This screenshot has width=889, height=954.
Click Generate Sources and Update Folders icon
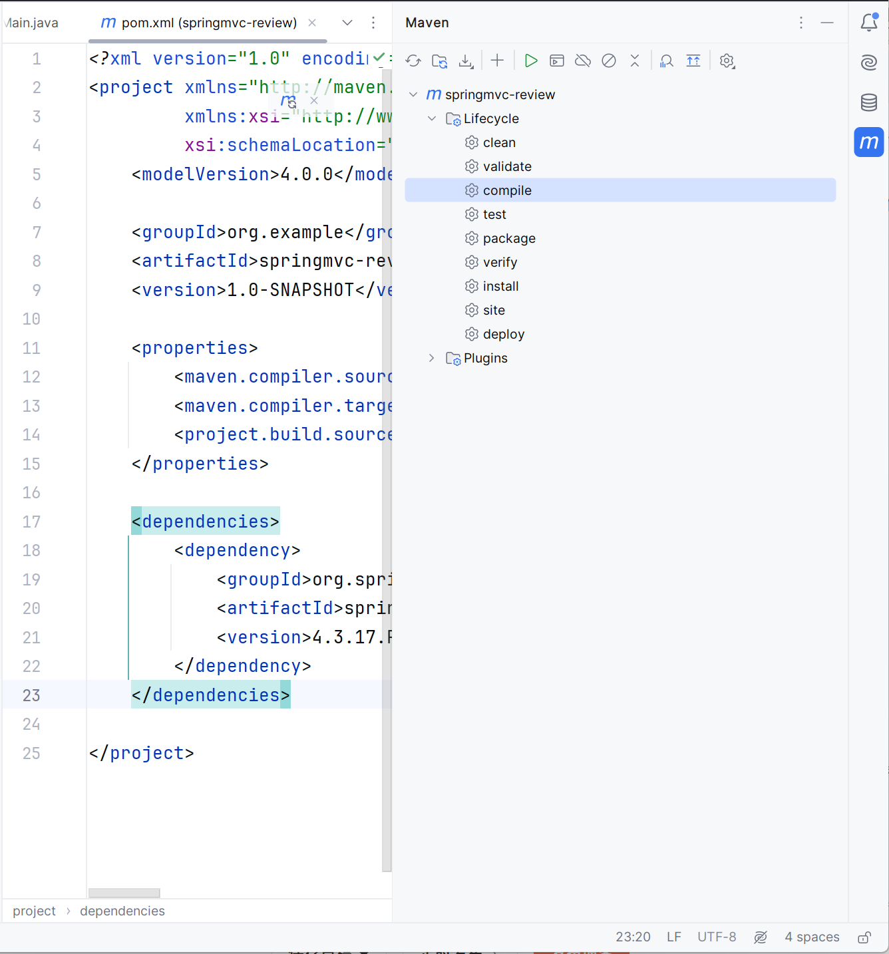pos(439,61)
